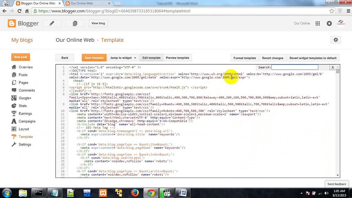Open Dev-C++ from the taskbar
The width and height of the screenshot is (352, 198).
87,193
